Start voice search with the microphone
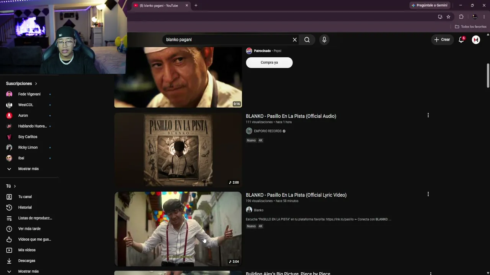The width and height of the screenshot is (490, 275). coord(324,40)
